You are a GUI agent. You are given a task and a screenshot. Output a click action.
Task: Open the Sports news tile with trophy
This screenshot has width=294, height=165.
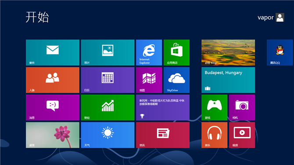coord(163,108)
